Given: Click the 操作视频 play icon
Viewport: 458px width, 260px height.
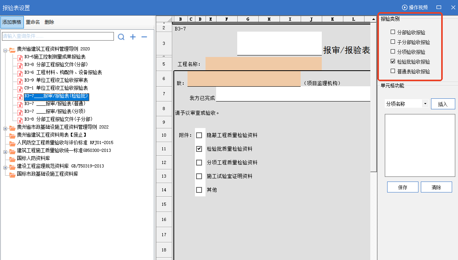Looking at the screenshot, I should click(x=404, y=7).
